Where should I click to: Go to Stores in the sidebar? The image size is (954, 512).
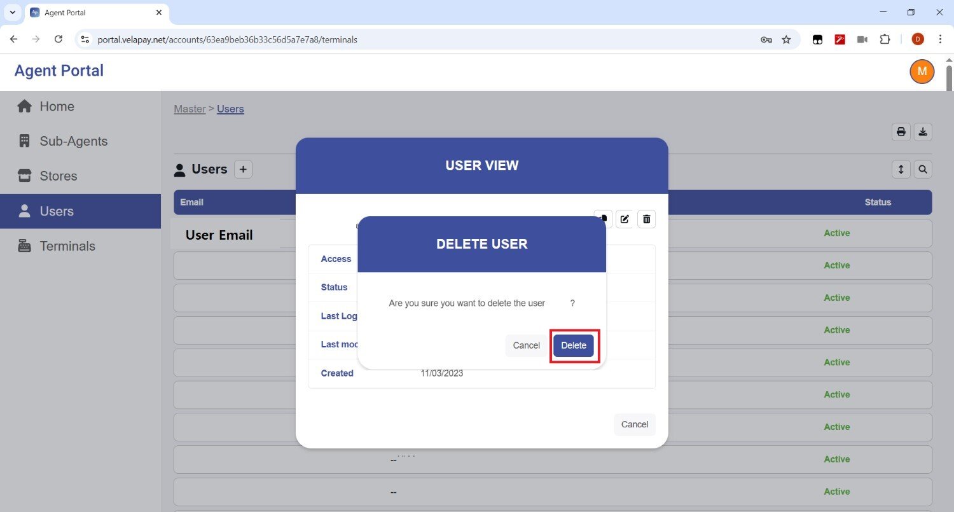coord(58,176)
